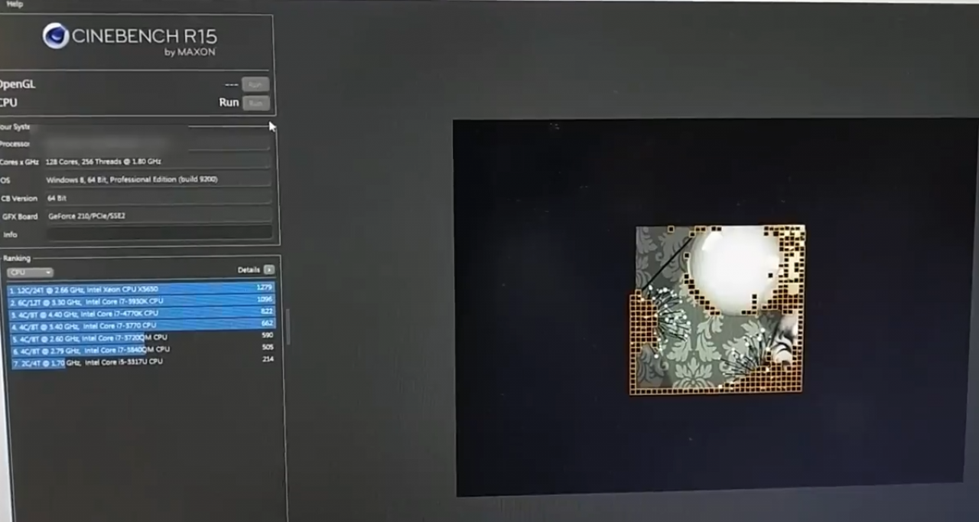Click the CB Version 64 Bit field
Viewport: 979px width, 522px height.
tap(158, 198)
